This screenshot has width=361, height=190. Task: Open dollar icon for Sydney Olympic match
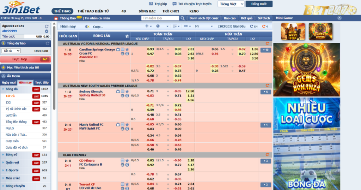click(x=127, y=96)
